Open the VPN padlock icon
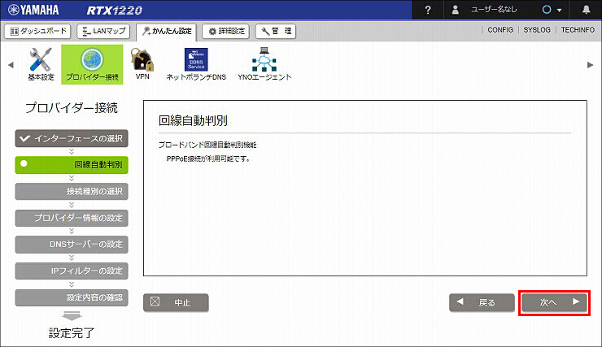602x347 pixels. coord(142,64)
